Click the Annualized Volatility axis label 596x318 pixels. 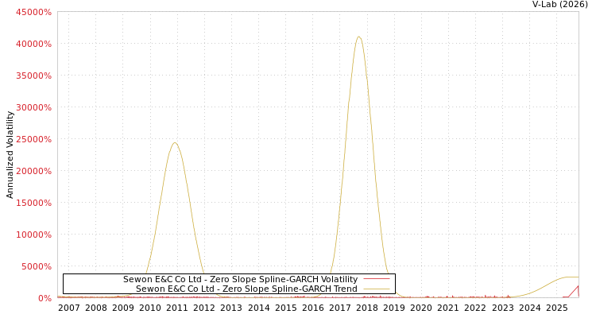(10, 155)
